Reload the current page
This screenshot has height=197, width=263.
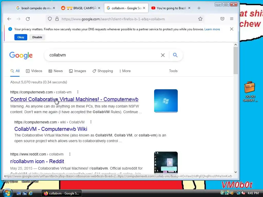click(28, 19)
